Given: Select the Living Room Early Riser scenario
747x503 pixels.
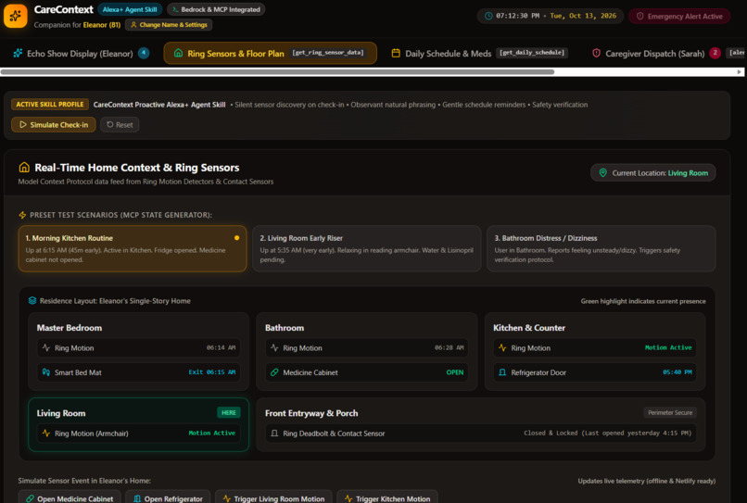Looking at the screenshot, I should [x=367, y=248].
